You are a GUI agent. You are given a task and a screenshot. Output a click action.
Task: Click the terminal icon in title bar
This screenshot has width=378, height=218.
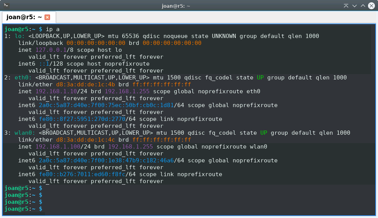(6, 5)
